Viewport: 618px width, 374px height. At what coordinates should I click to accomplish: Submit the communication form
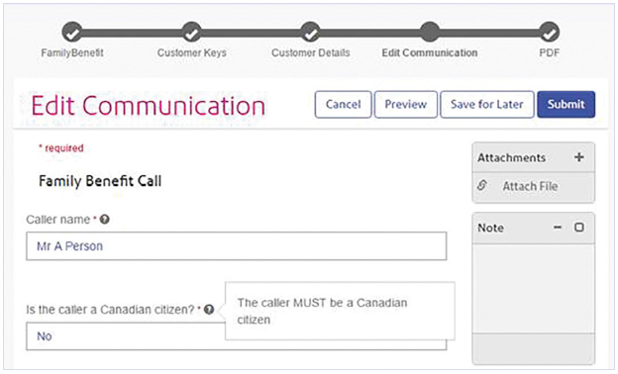pyautogui.click(x=566, y=104)
